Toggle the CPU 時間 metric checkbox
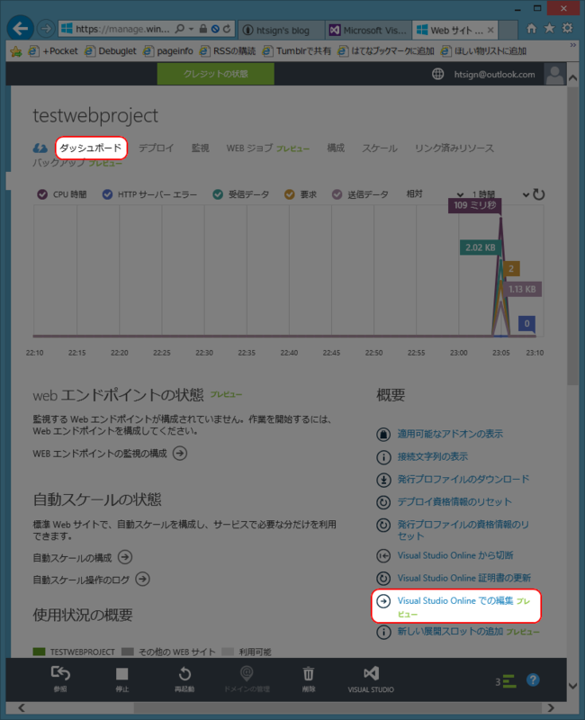Screen dimensions: 585x720 (42, 194)
